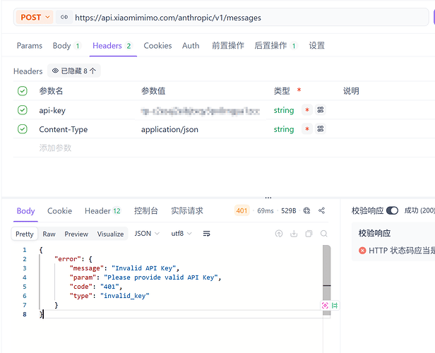Open the response Cookie tab
435x353 pixels.
point(59,211)
